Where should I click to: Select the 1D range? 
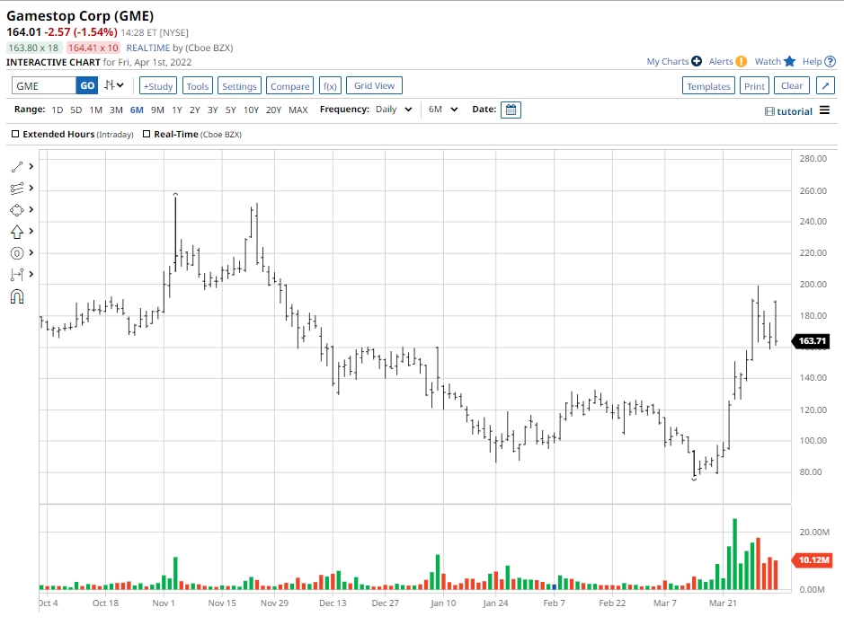point(57,110)
